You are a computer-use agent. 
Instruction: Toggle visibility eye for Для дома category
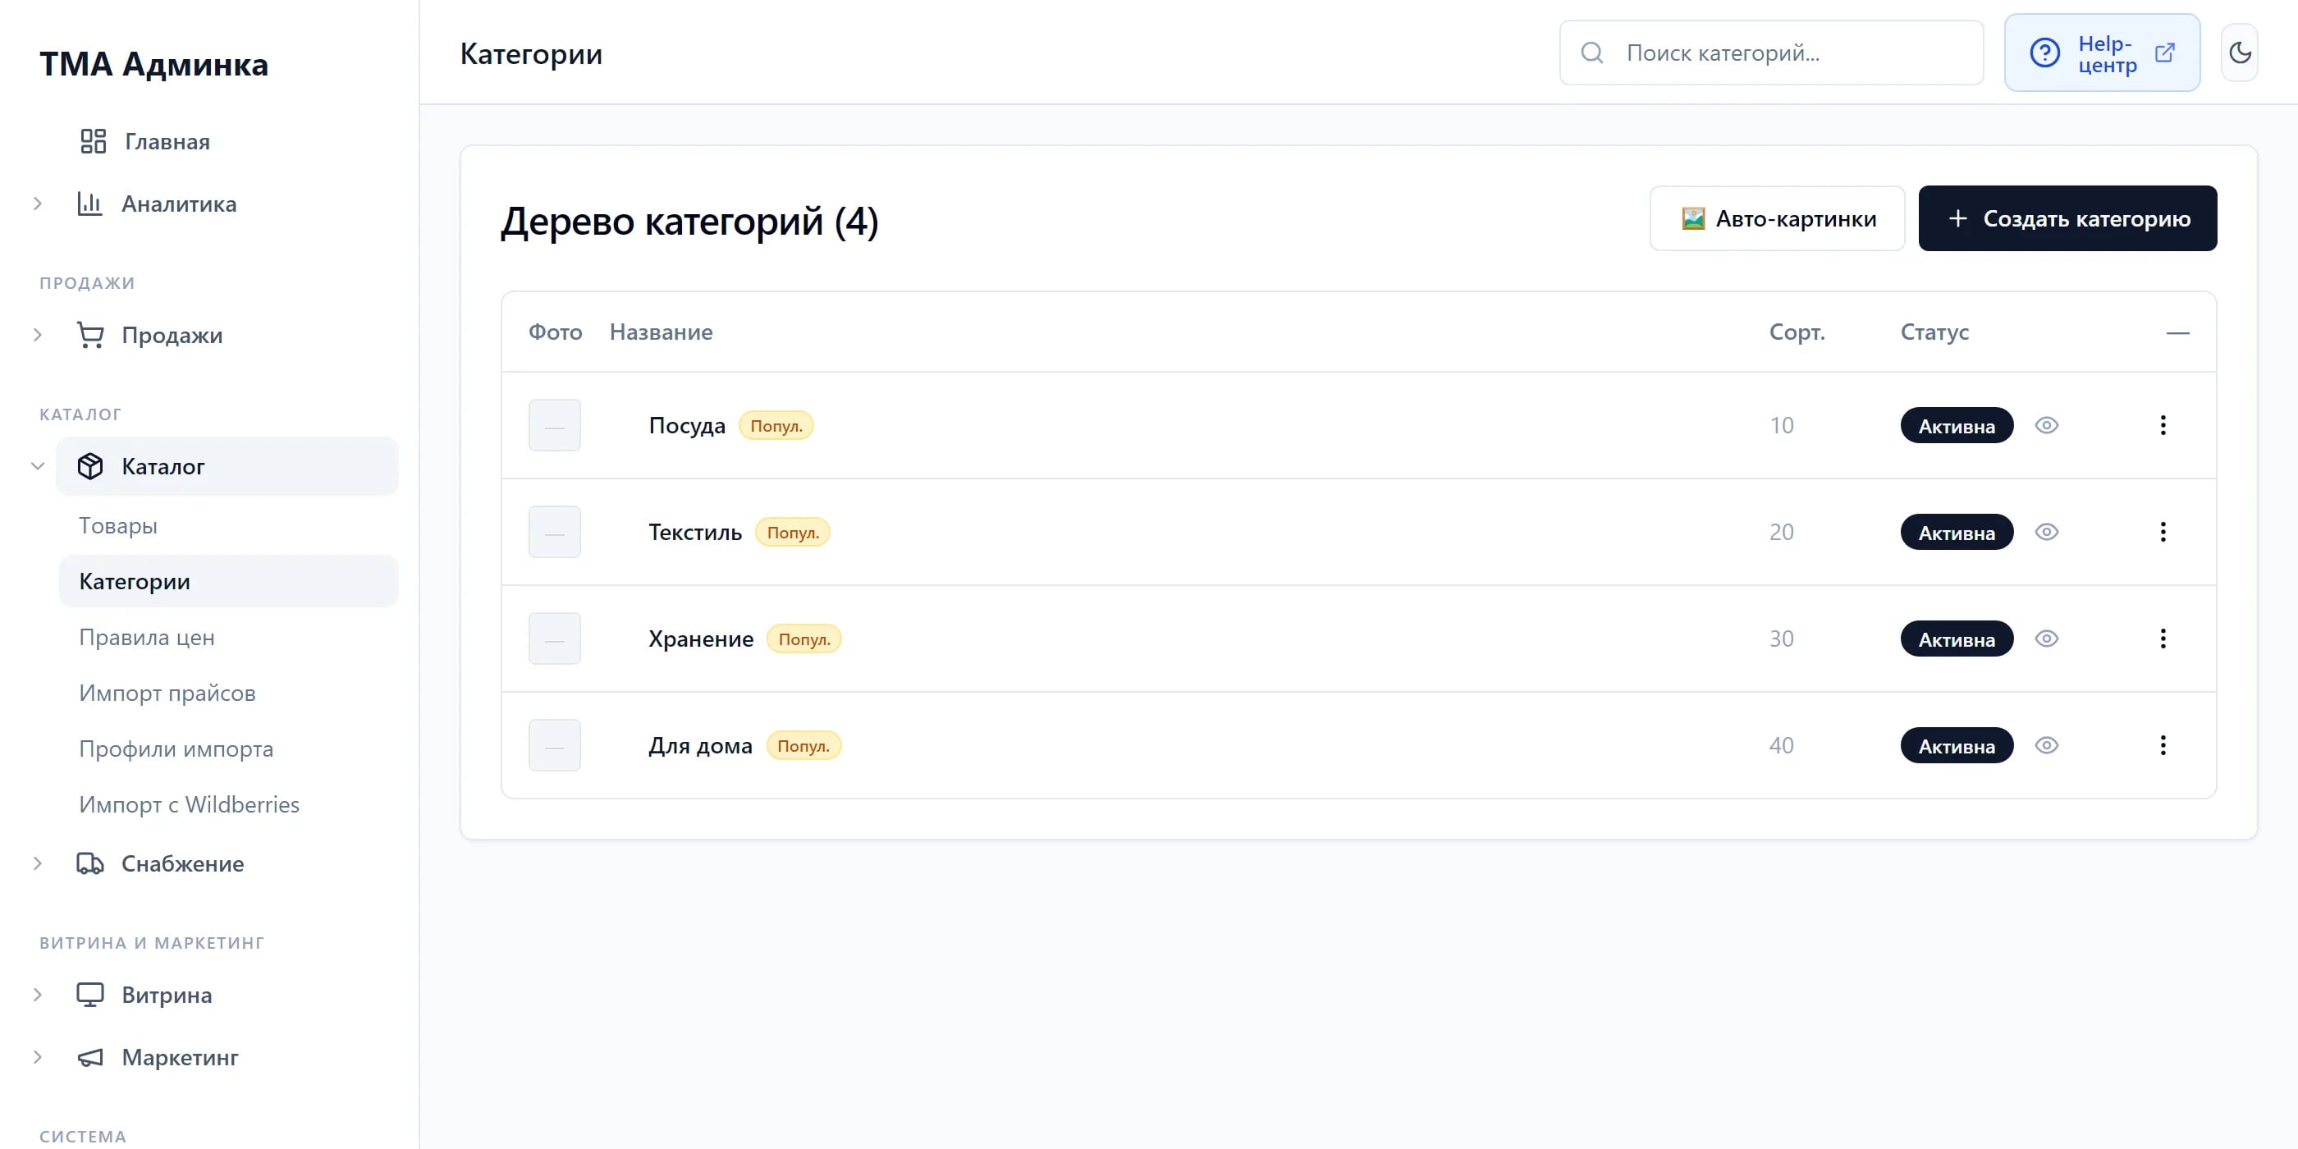2046,746
